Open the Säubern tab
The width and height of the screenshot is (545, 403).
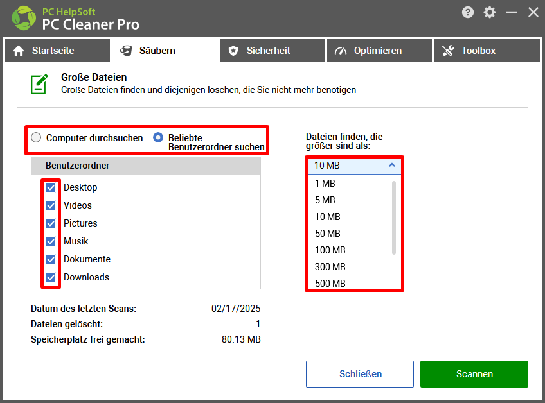coord(165,51)
